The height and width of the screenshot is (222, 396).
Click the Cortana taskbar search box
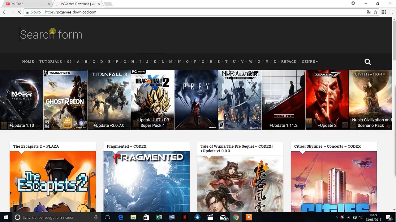click(x=57, y=217)
